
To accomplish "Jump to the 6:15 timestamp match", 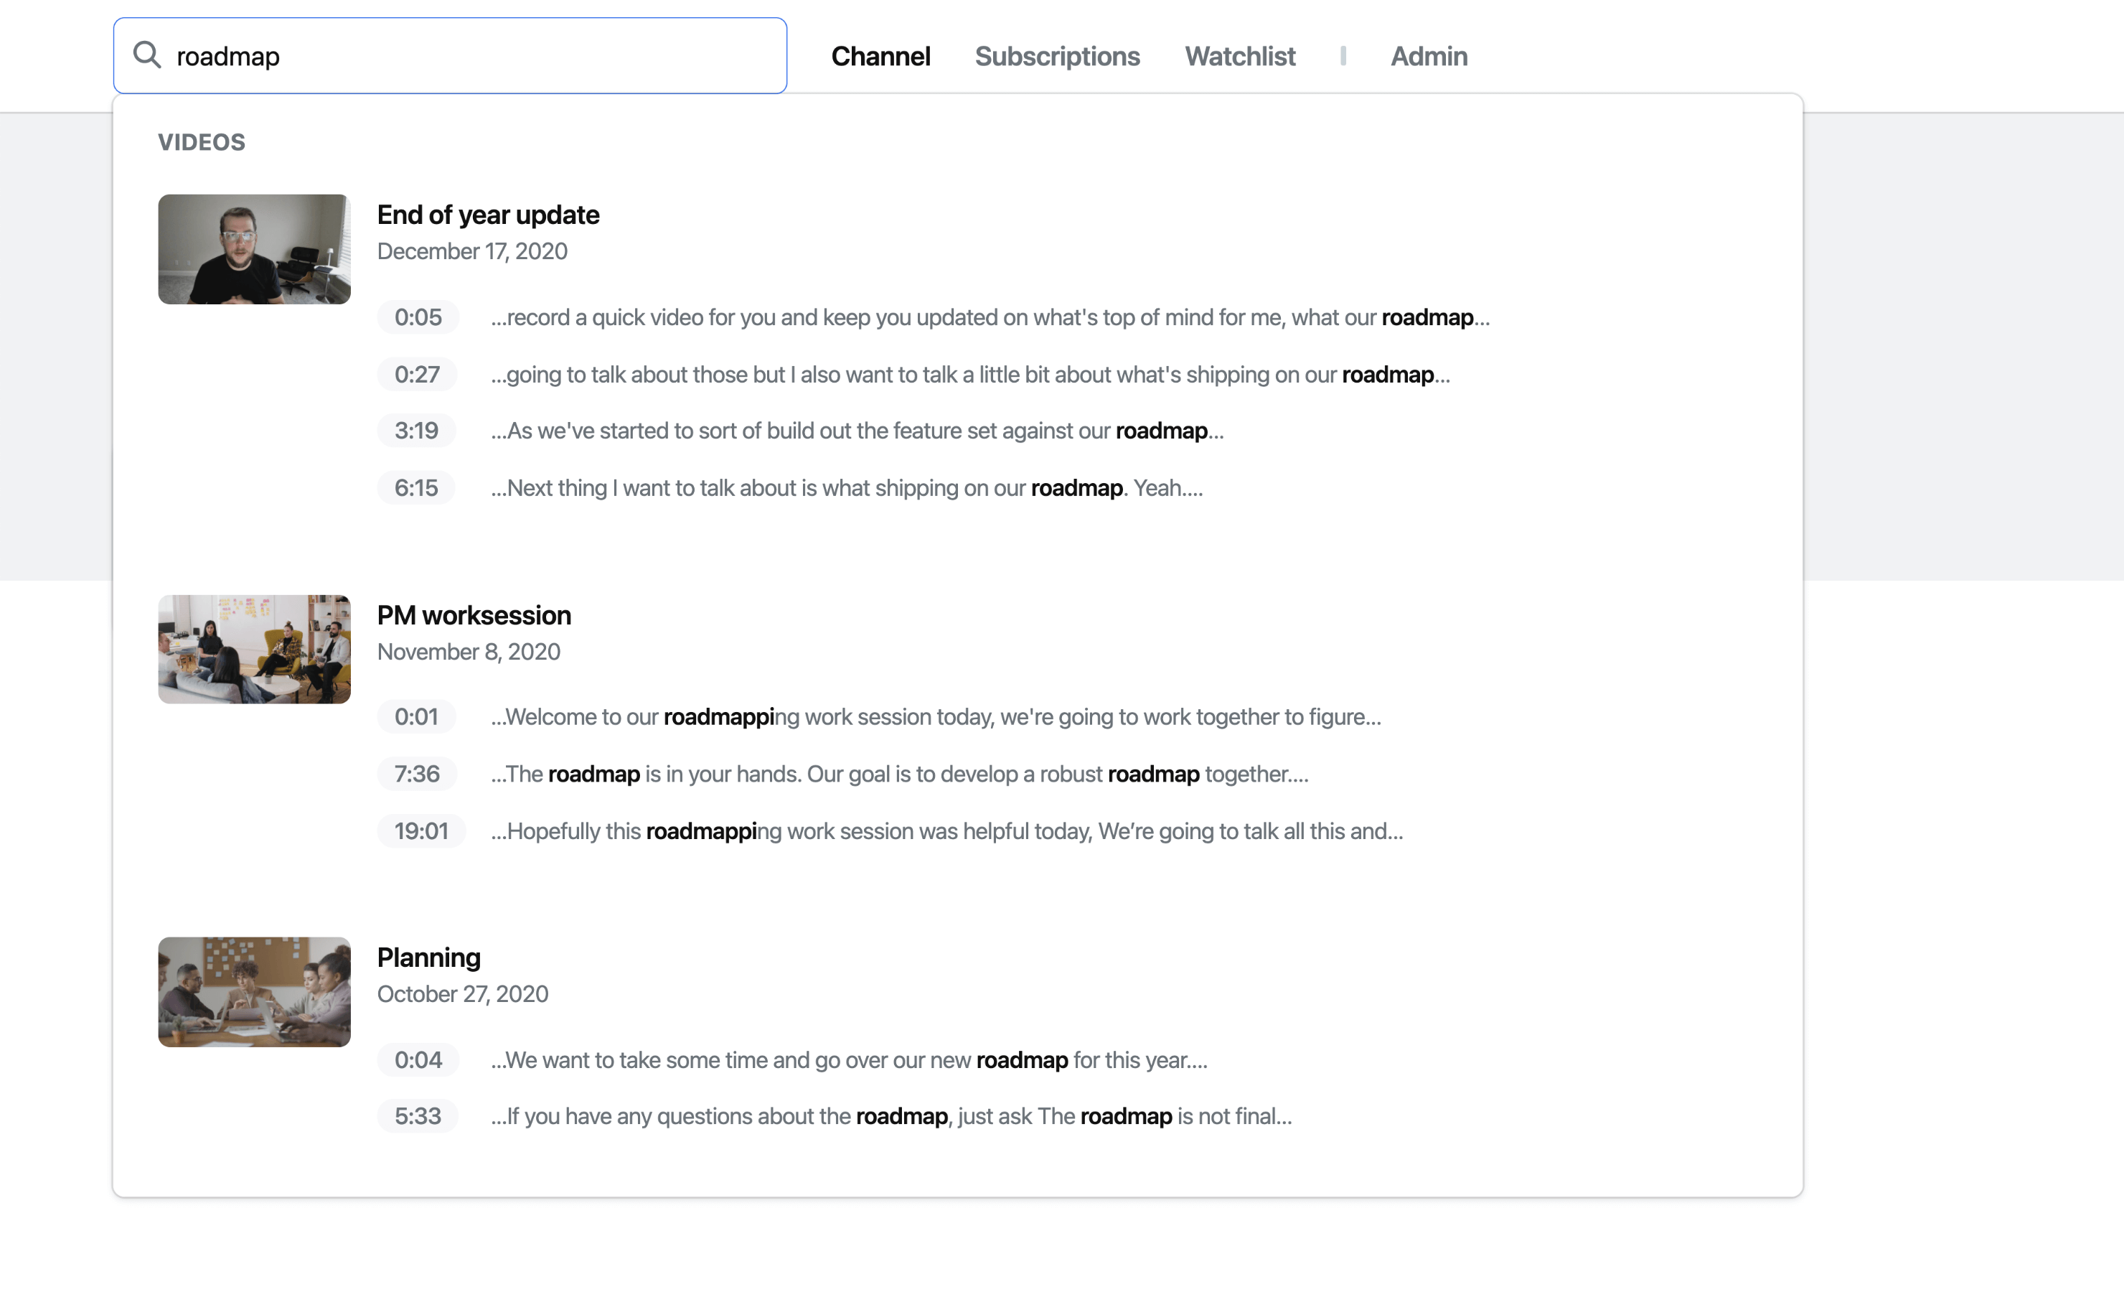I will pos(416,488).
